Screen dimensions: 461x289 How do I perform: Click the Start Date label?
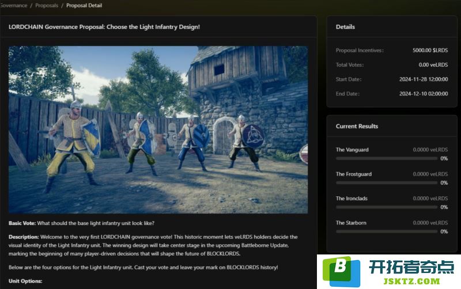pos(349,79)
